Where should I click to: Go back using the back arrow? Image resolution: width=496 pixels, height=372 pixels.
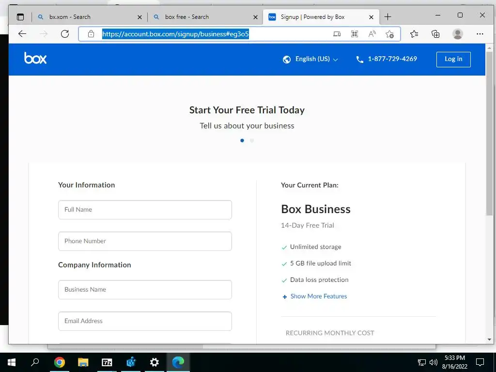pos(22,34)
